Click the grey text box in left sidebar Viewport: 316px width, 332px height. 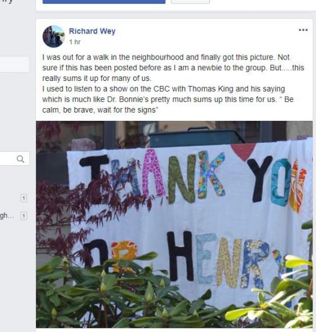click(15, 64)
